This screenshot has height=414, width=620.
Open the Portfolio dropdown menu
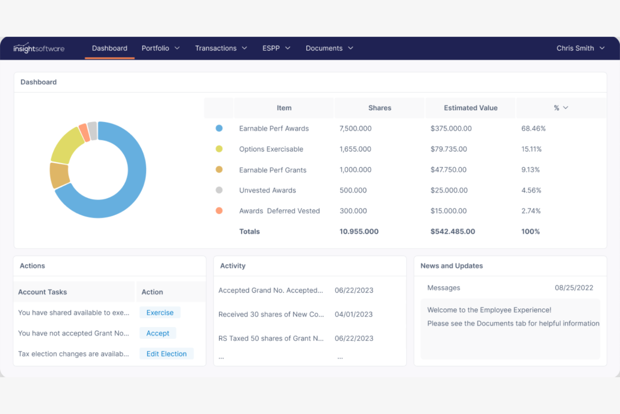(160, 48)
